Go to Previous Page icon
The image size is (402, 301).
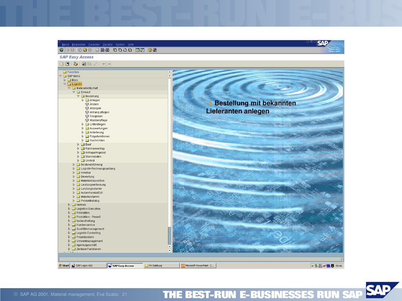120,50
